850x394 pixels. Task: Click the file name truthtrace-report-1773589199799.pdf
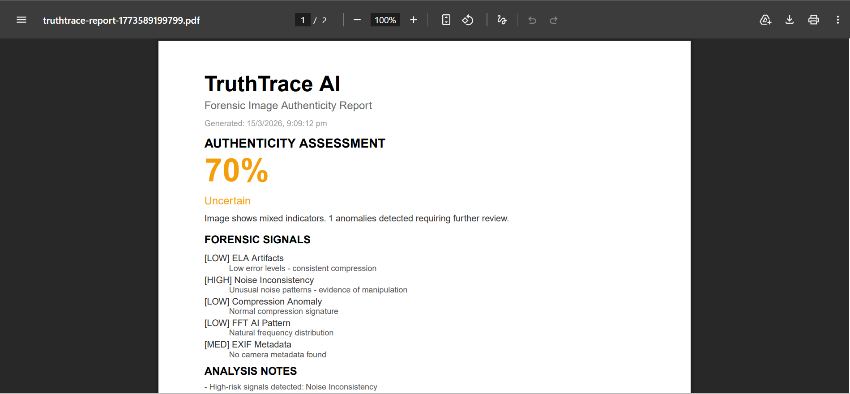(121, 21)
